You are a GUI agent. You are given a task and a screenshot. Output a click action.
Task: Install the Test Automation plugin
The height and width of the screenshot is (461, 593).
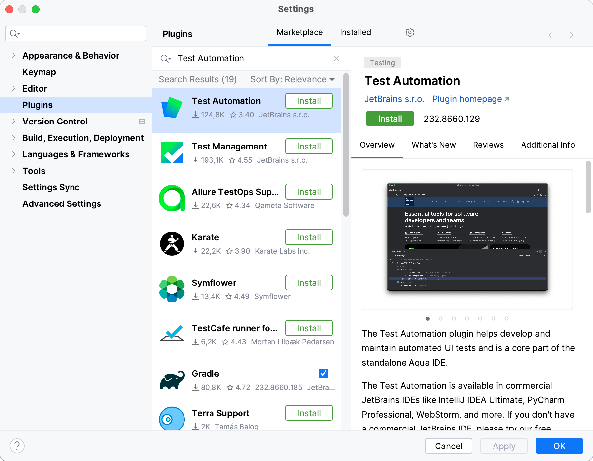coord(389,119)
